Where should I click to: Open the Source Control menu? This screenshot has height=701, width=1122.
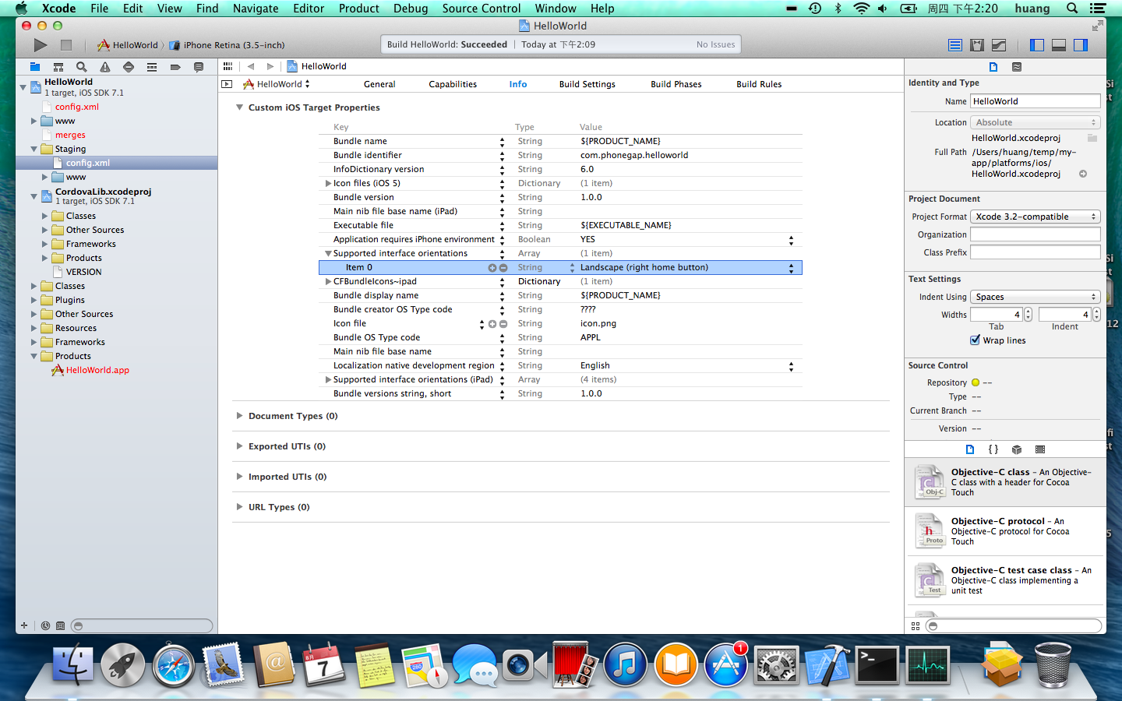click(x=482, y=9)
